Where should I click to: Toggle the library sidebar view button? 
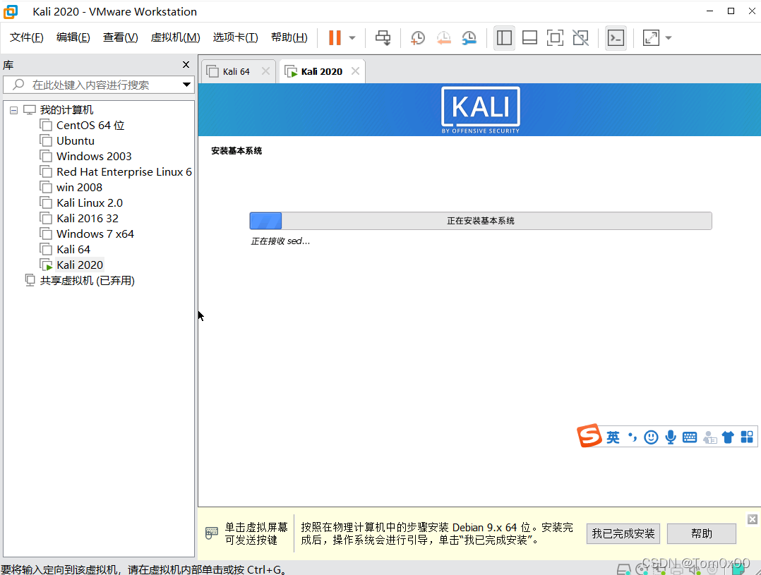tap(504, 38)
